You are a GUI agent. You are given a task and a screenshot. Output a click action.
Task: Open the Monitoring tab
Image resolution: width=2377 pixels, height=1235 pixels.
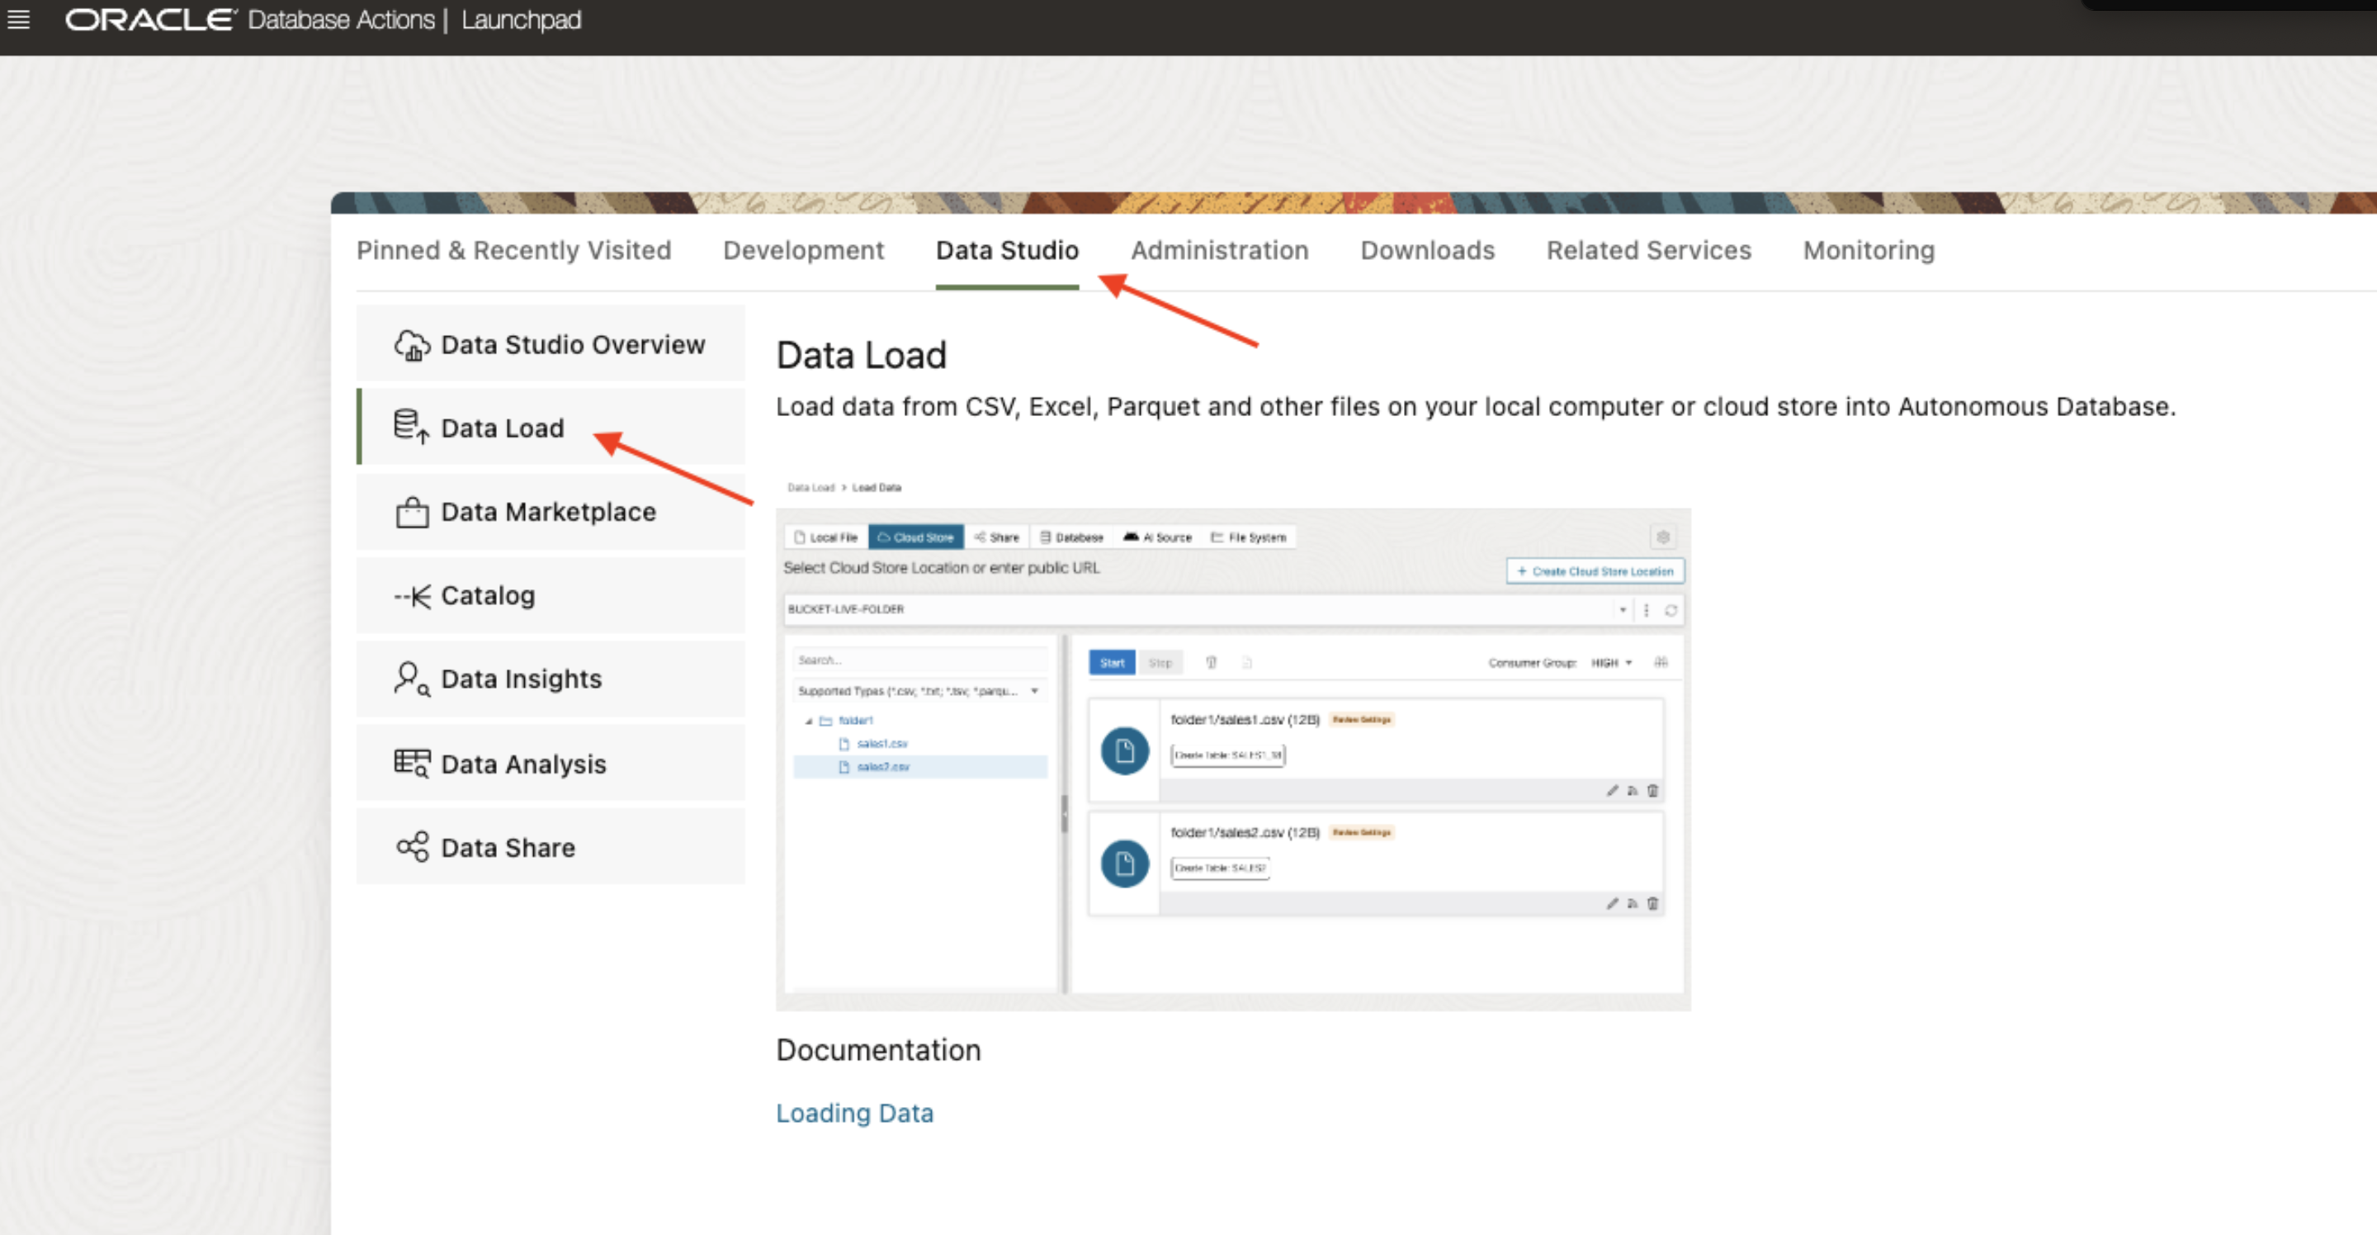(1868, 250)
